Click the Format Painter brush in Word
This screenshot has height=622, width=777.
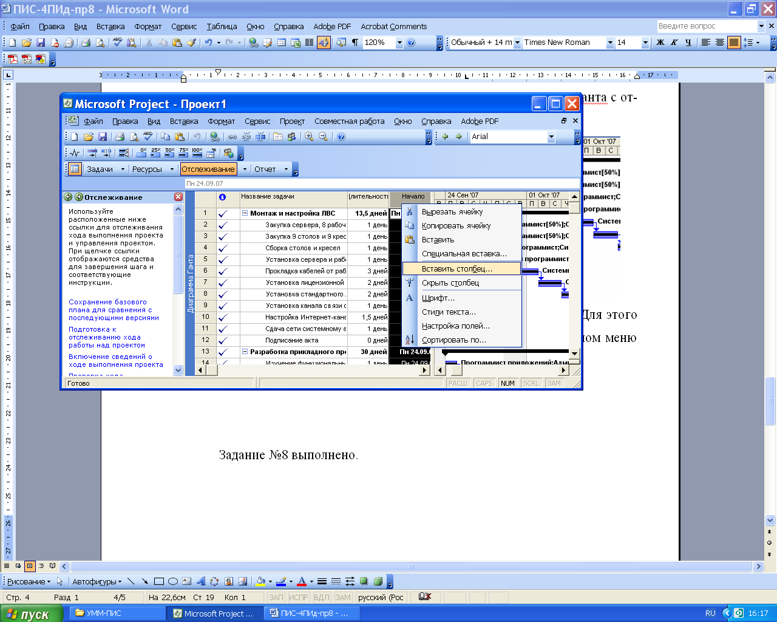point(191,43)
